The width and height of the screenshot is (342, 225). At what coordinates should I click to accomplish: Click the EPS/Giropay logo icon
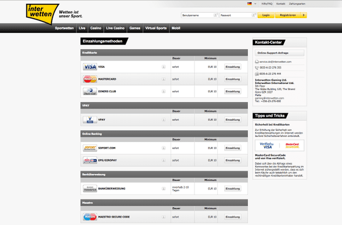[90, 160]
